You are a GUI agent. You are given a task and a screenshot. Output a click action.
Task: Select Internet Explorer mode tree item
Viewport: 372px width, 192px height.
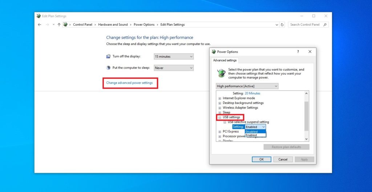(239, 98)
